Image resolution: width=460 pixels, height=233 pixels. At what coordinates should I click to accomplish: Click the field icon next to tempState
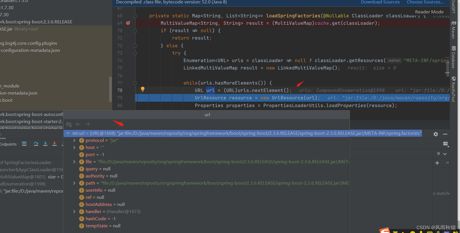click(82, 226)
